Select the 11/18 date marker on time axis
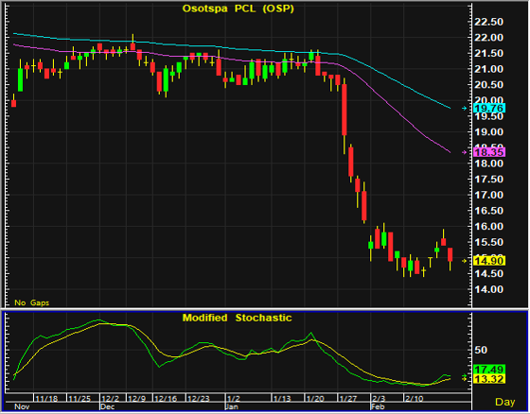 pyautogui.click(x=46, y=399)
